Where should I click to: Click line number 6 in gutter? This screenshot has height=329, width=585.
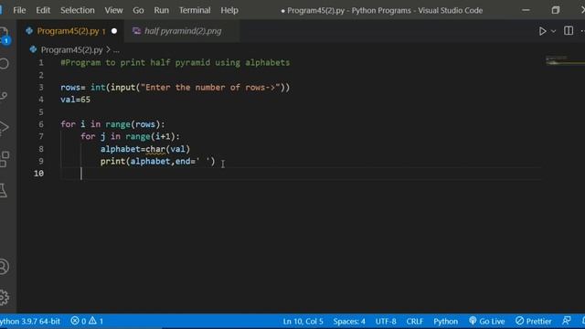[x=41, y=124]
